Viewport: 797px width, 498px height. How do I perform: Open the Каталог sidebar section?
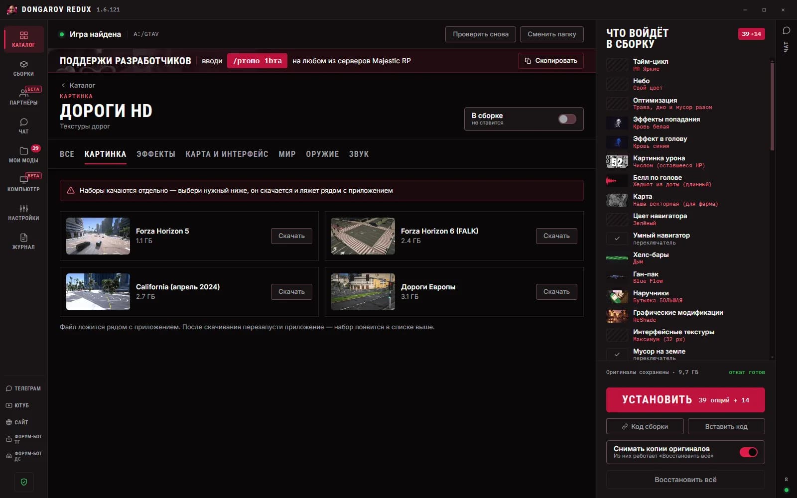coord(23,39)
